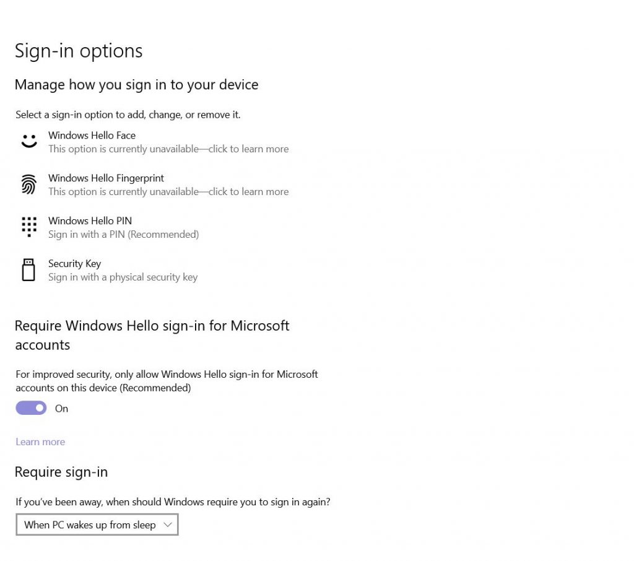The image size is (634, 561).
Task: Click the On label next to the toggle
Action: [61, 408]
